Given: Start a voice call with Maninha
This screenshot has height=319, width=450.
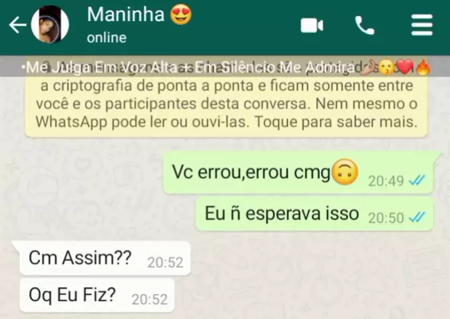Looking at the screenshot, I should point(365,25).
